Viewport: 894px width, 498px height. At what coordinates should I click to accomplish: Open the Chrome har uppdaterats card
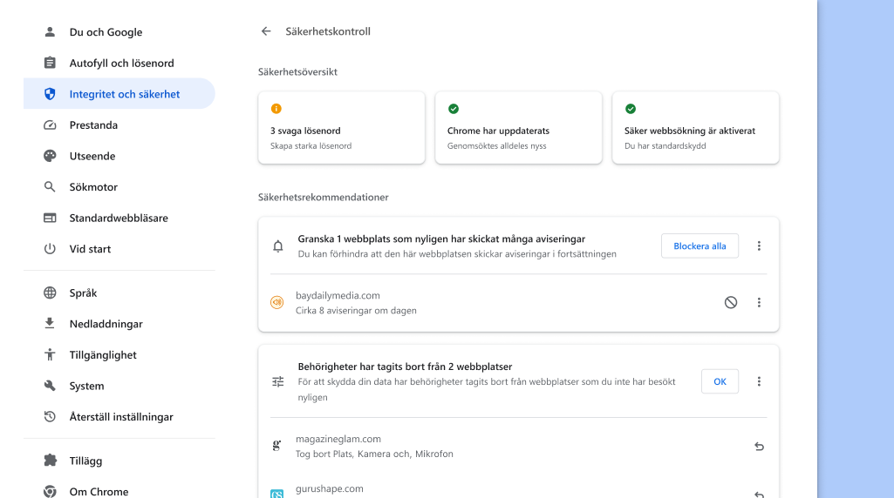click(518, 127)
